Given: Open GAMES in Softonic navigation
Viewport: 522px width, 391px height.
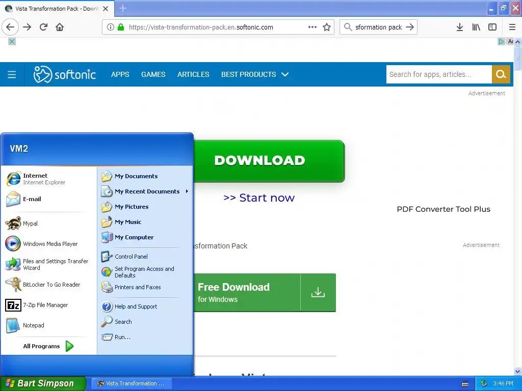Looking at the screenshot, I should click(153, 74).
